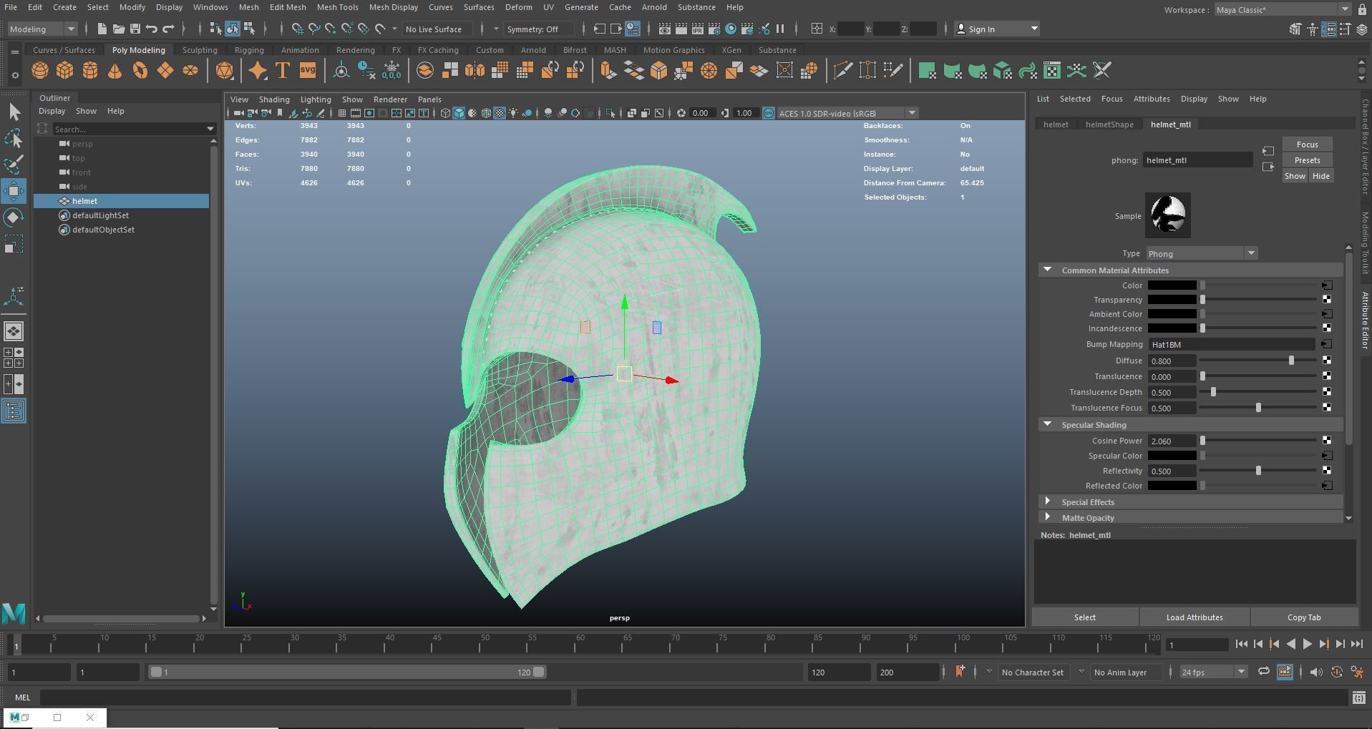Click the Sign In user icon
This screenshot has height=729, width=1372.
pyautogui.click(x=961, y=29)
